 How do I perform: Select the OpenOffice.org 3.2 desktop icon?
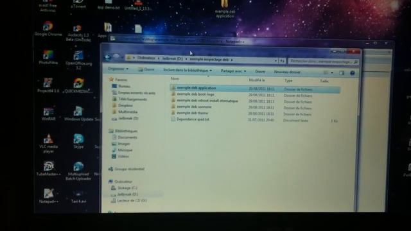pos(78,60)
